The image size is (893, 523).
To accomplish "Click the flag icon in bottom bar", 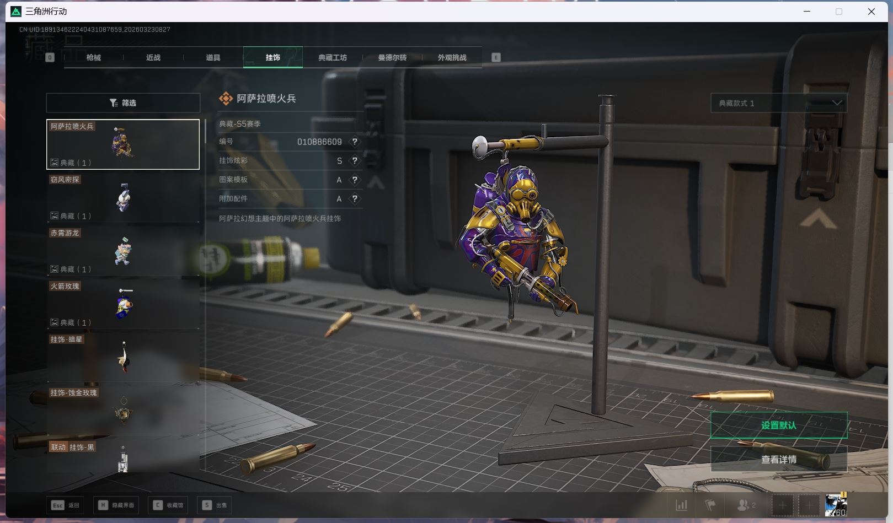I will [x=710, y=505].
